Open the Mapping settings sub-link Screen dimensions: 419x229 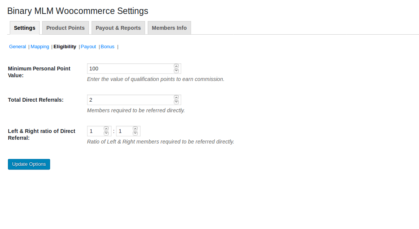click(x=40, y=46)
